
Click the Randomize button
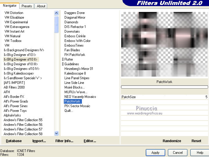pos(172,141)
